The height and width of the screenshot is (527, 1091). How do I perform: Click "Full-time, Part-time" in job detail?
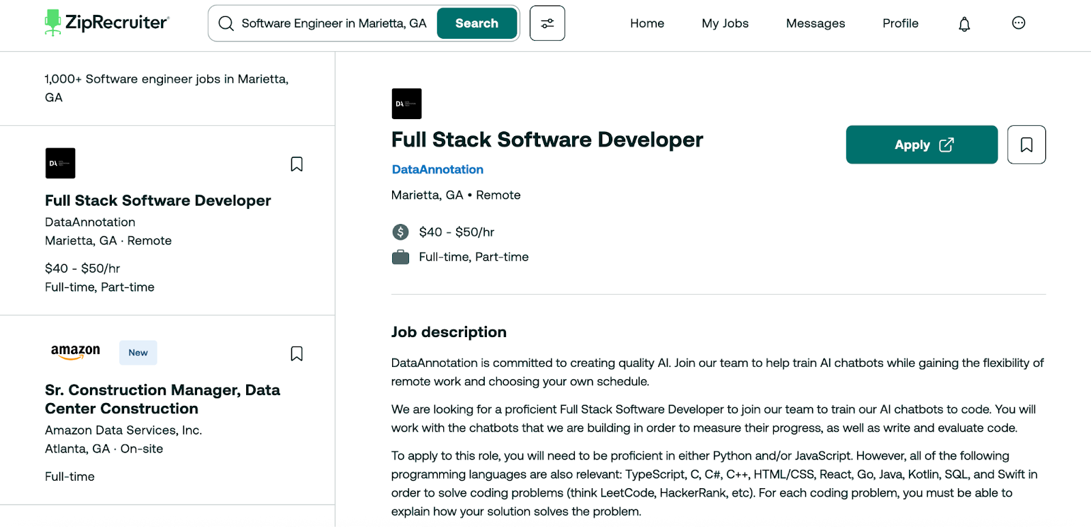473,257
